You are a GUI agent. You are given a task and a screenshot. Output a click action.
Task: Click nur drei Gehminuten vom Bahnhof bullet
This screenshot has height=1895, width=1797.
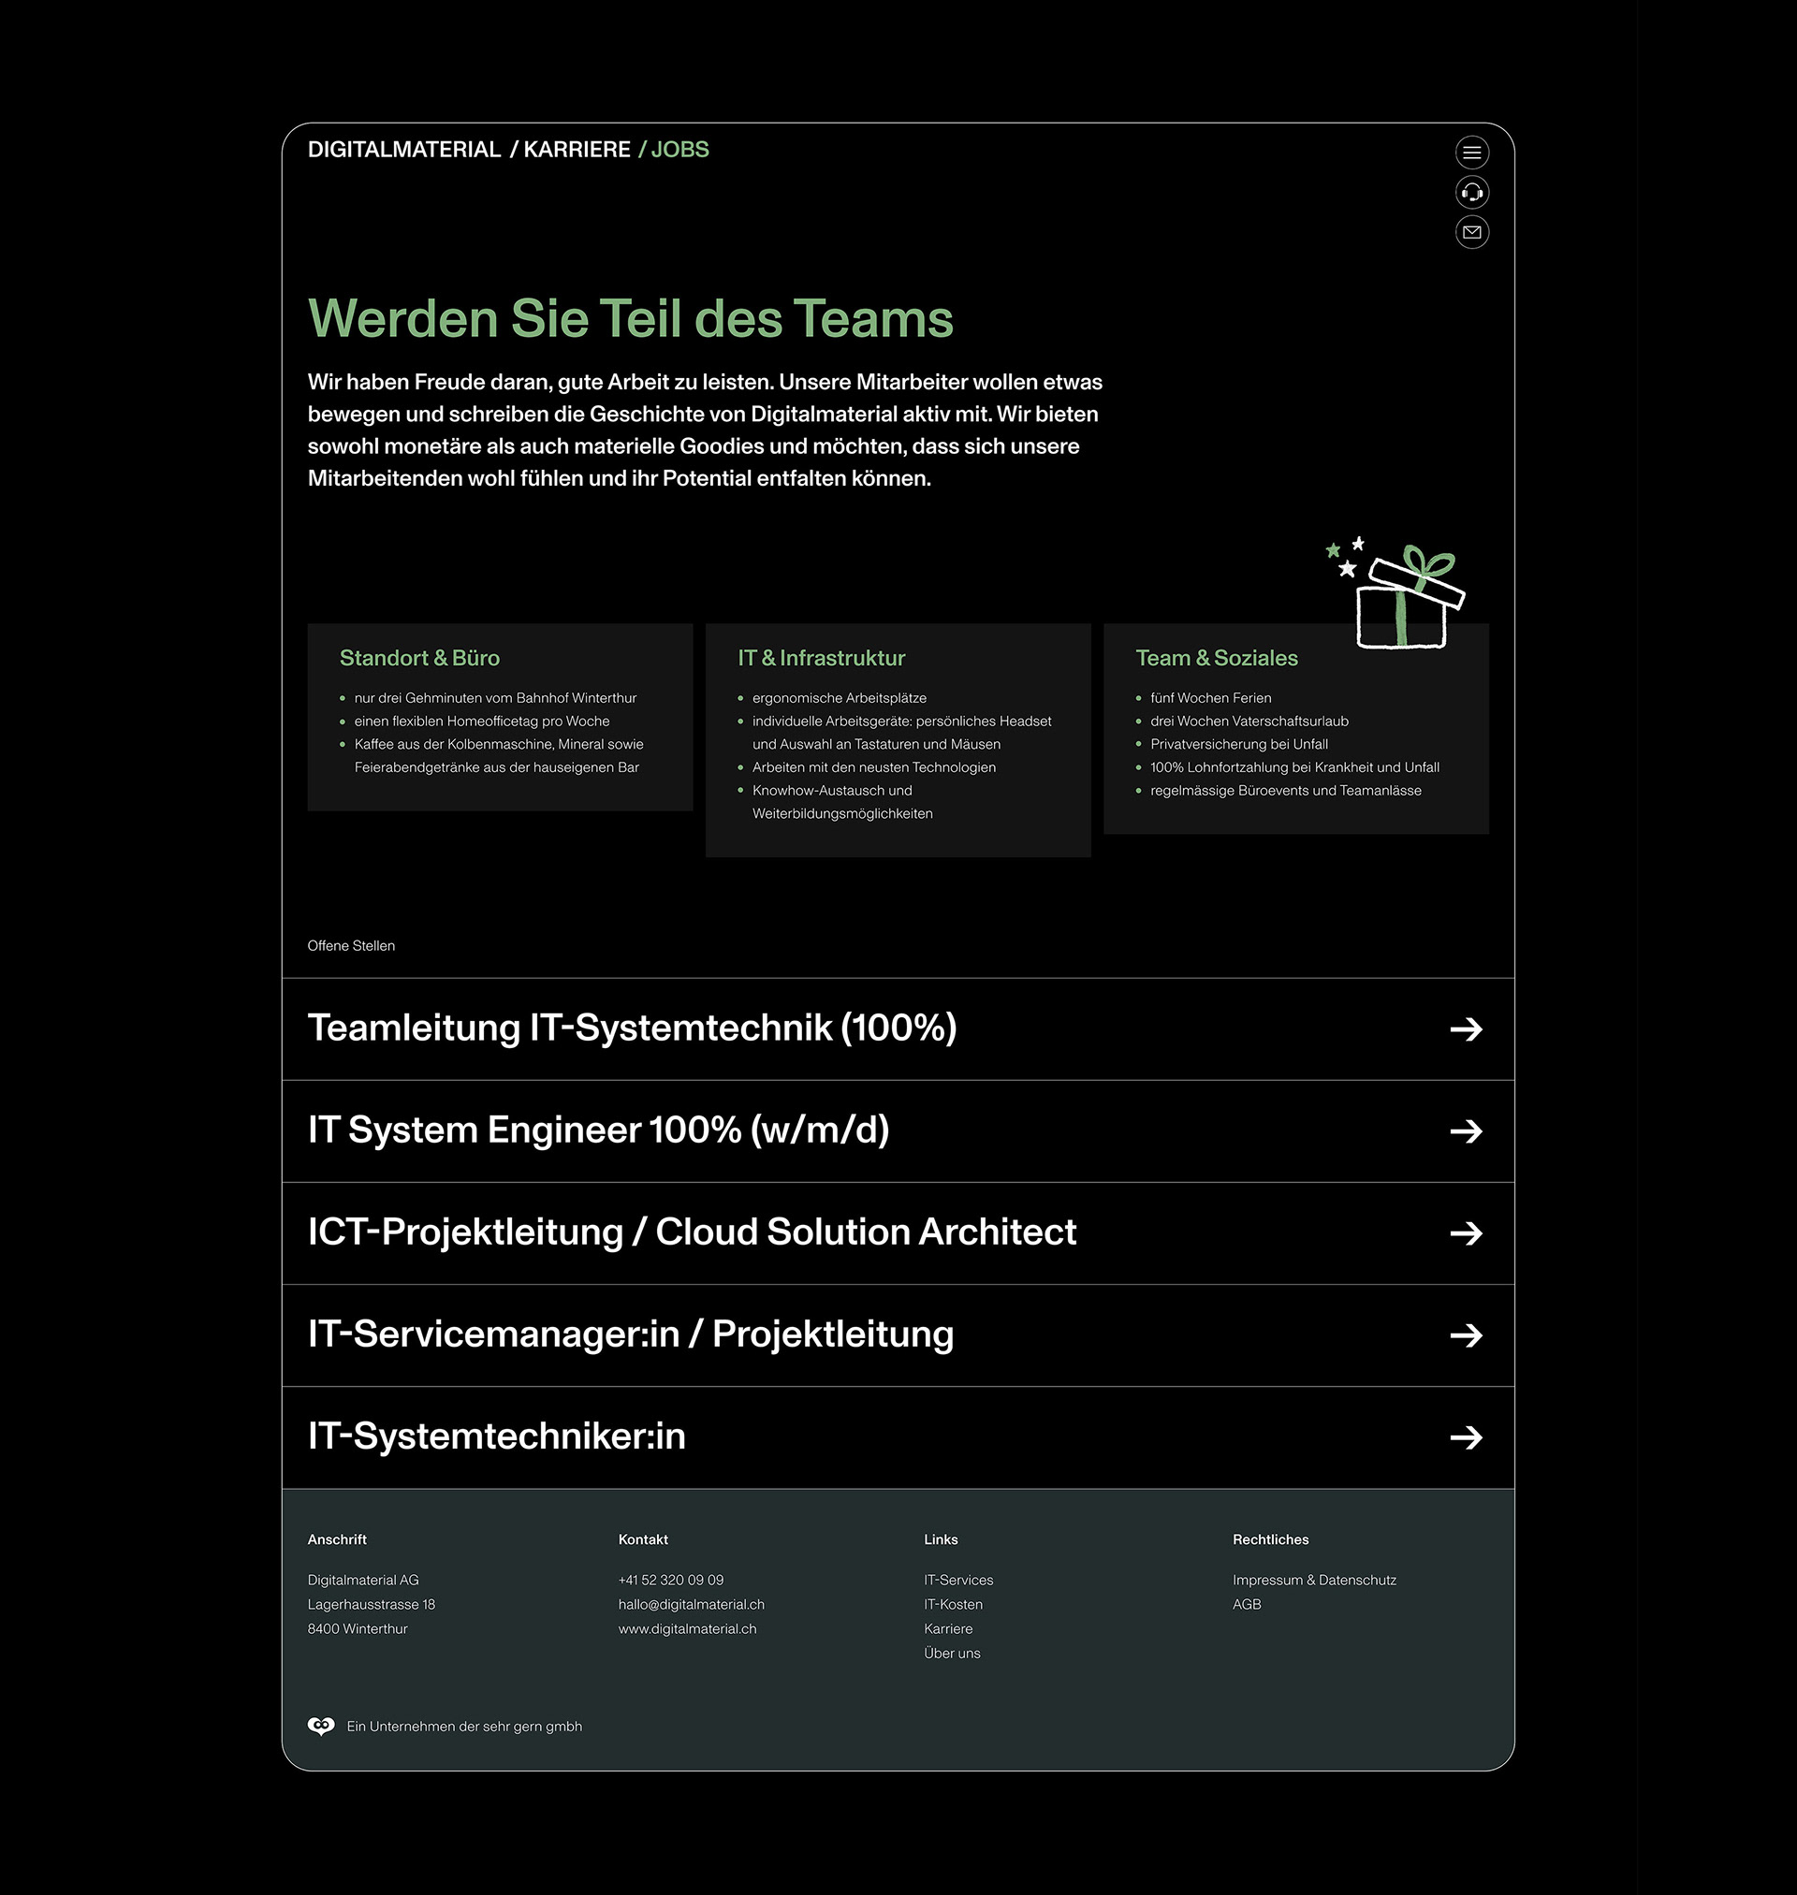pyautogui.click(x=495, y=698)
